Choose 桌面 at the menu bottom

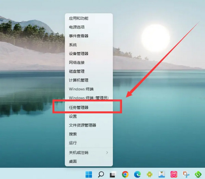[x=89, y=161]
